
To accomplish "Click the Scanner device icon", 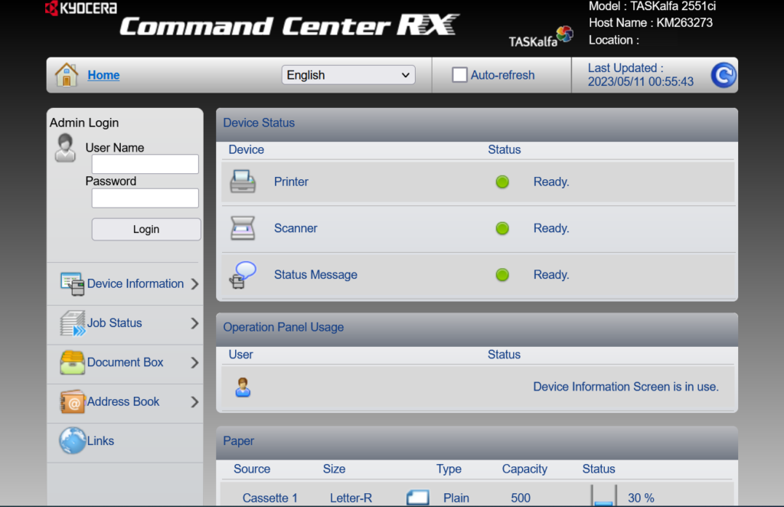I will pos(243,228).
